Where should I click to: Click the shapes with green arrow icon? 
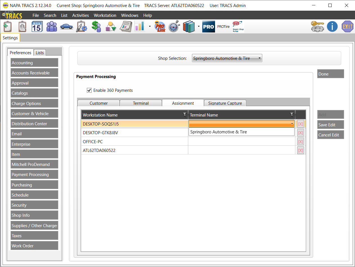pos(111,27)
